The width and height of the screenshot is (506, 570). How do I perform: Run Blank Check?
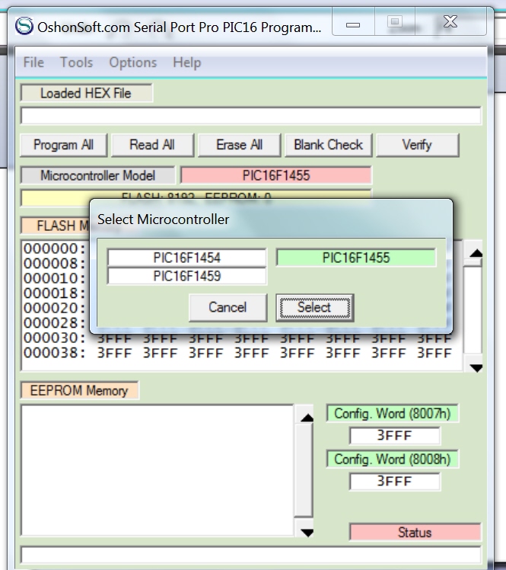328,145
